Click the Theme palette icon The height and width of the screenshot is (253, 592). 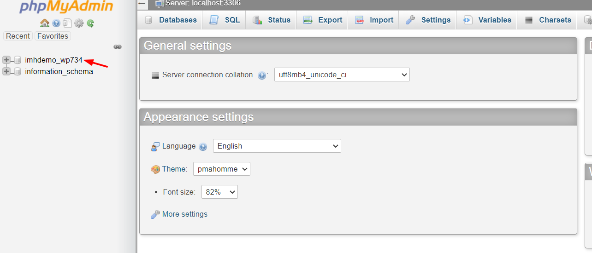(155, 169)
